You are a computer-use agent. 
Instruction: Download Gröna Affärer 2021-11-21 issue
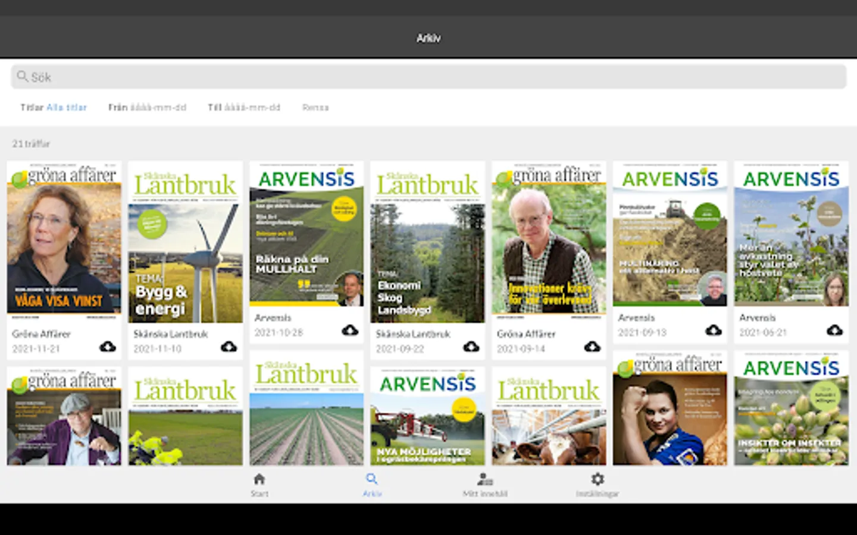108,346
